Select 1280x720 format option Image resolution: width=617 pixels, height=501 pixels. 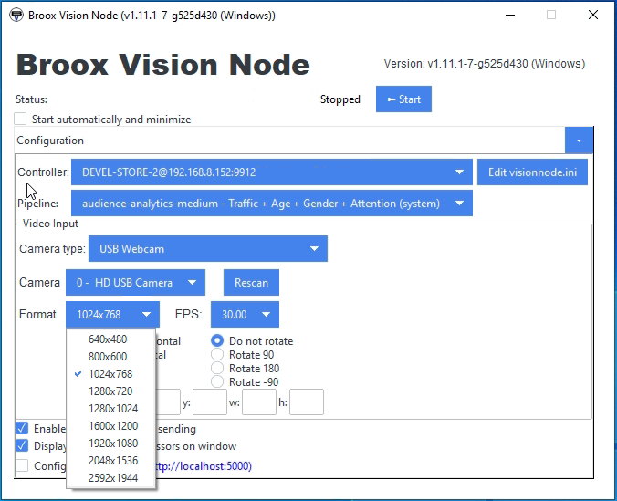111,391
